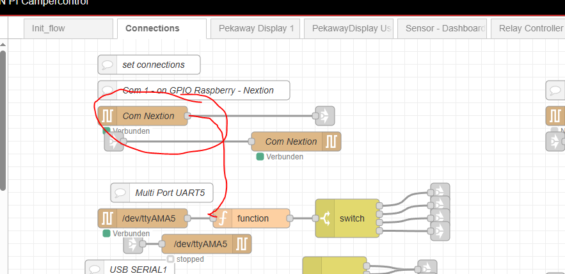Click the Com Nextion serial-in output port

coord(187,116)
